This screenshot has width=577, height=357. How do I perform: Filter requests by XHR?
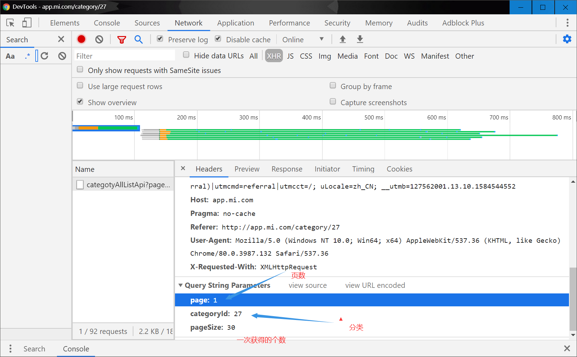pyautogui.click(x=274, y=56)
